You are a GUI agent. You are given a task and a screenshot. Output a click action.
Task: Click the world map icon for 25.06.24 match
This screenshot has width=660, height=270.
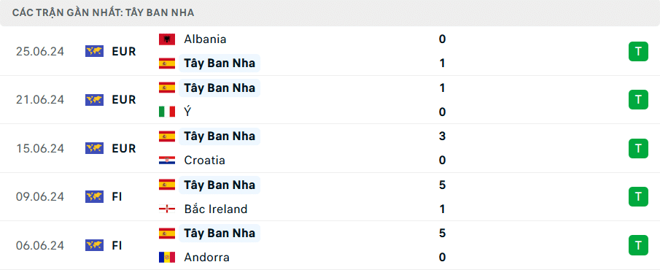94,51
